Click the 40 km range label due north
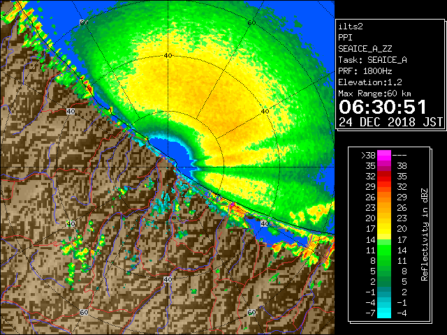Image resolution: width=447 pixels, height=335 pixels. tap(168, 56)
